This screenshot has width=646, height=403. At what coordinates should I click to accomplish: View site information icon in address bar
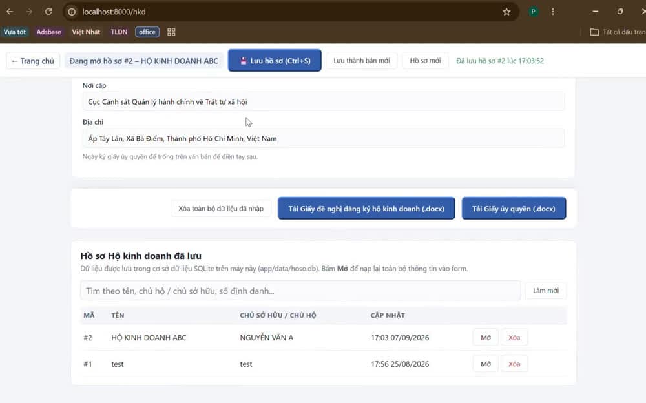(x=72, y=12)
